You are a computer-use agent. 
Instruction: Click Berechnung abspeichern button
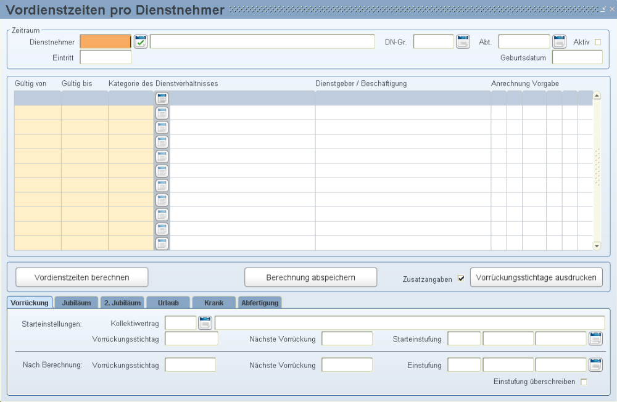coord(310,277)
